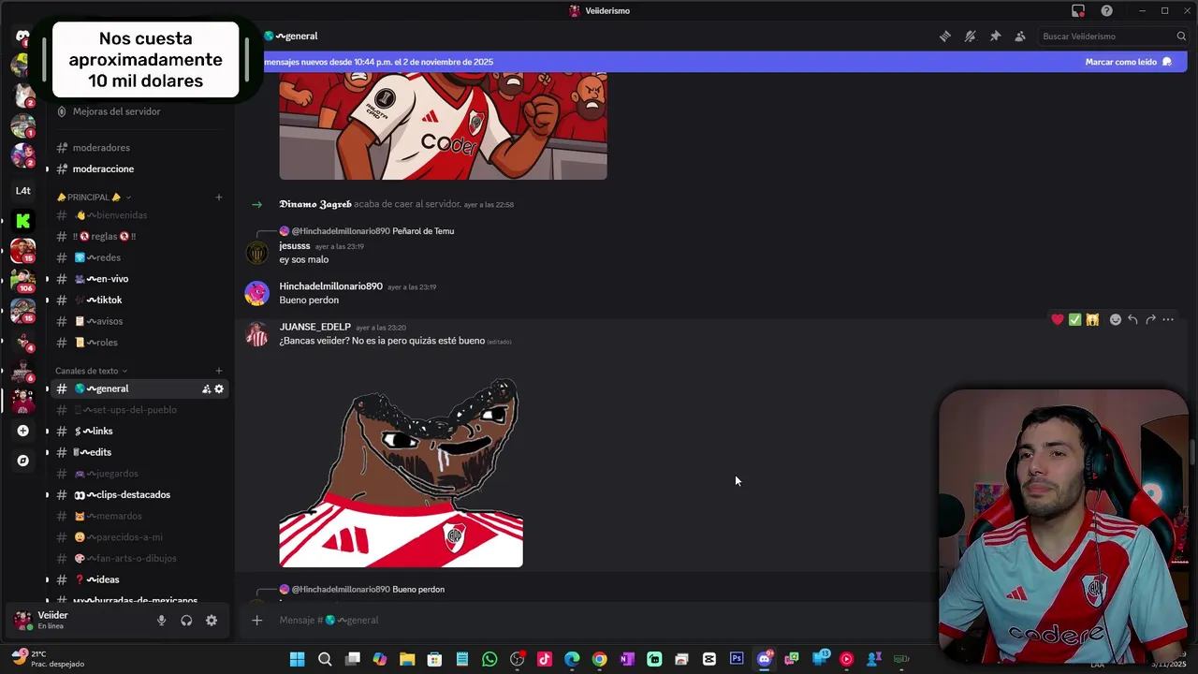React with red heart on JUANSE_EDELP message
This screenshot has width=1198, height=674.
(x=1058, y=320)
